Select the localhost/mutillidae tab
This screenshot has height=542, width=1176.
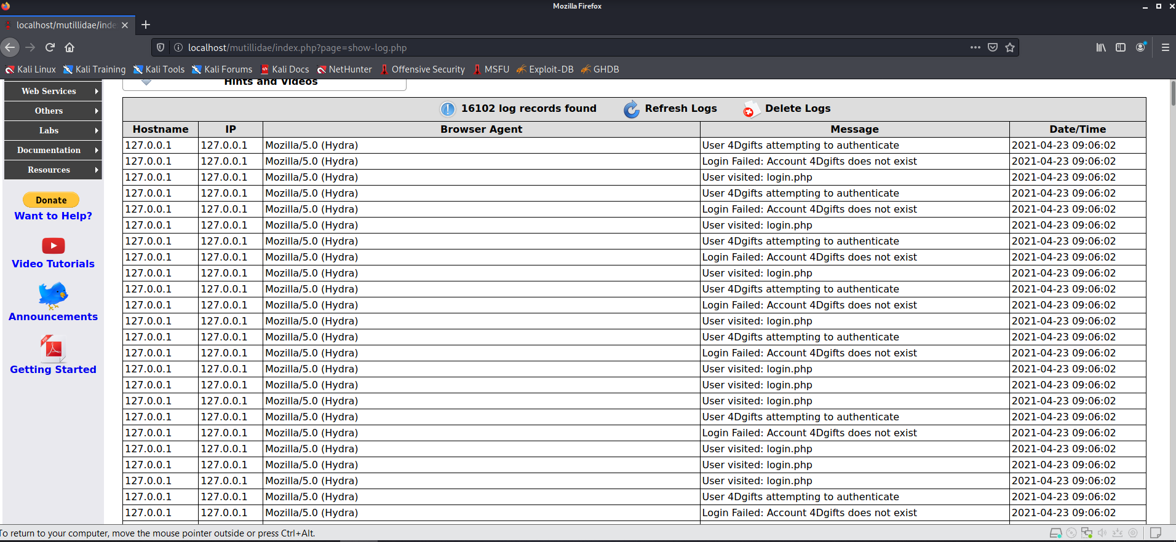[68, 25]
